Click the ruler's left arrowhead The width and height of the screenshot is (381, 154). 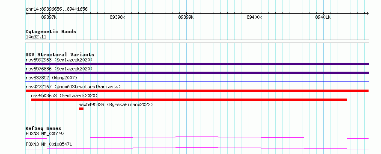click(27, 13)
